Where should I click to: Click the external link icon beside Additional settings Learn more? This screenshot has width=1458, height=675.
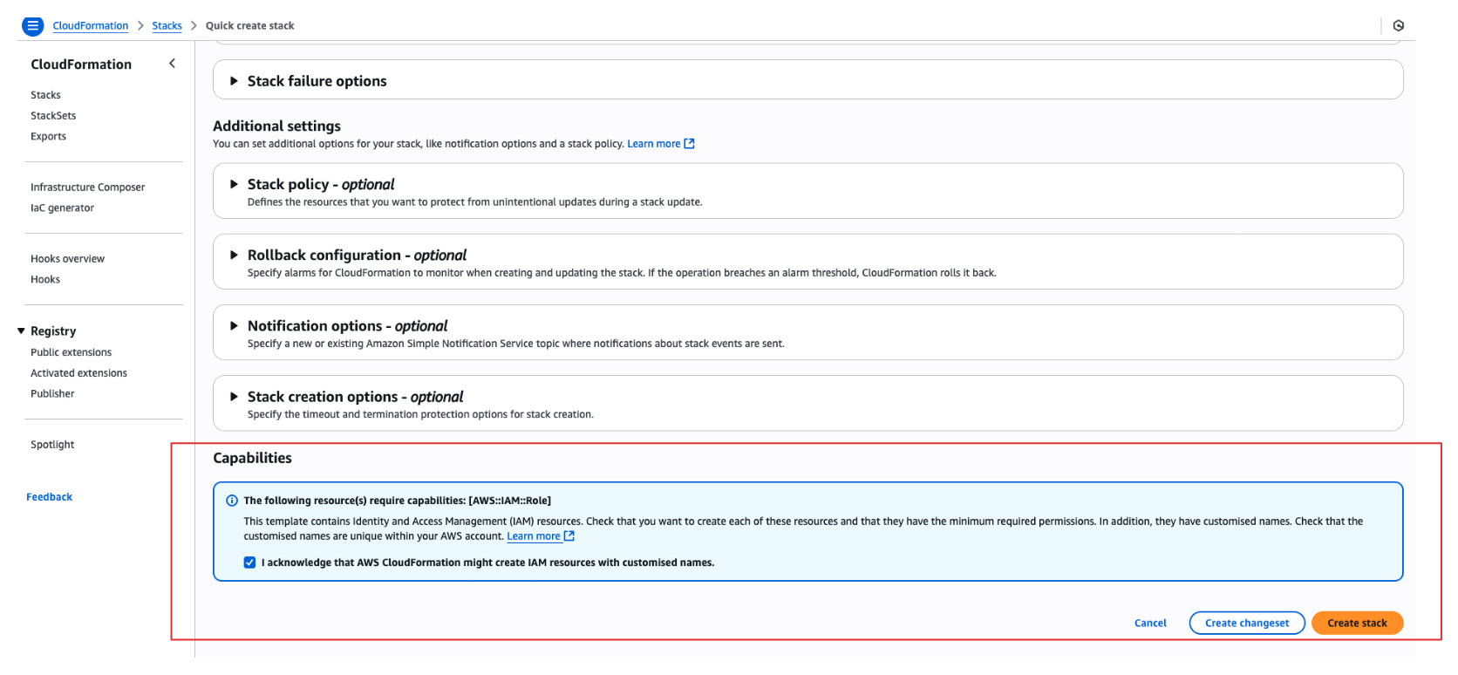pyautogui.click(x=690, y=144)
